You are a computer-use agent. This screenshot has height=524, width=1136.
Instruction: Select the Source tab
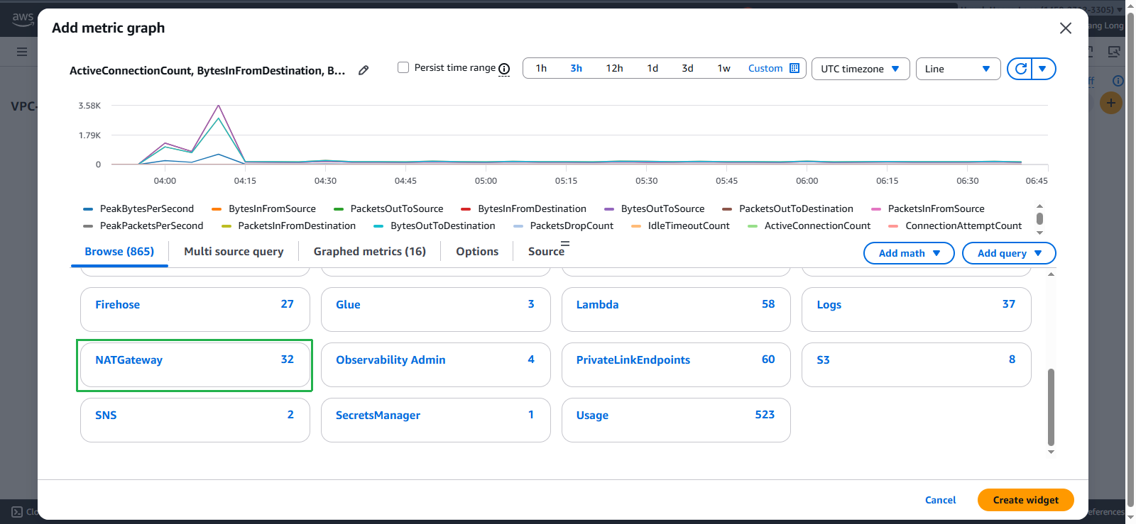click(x=546, y=252)
